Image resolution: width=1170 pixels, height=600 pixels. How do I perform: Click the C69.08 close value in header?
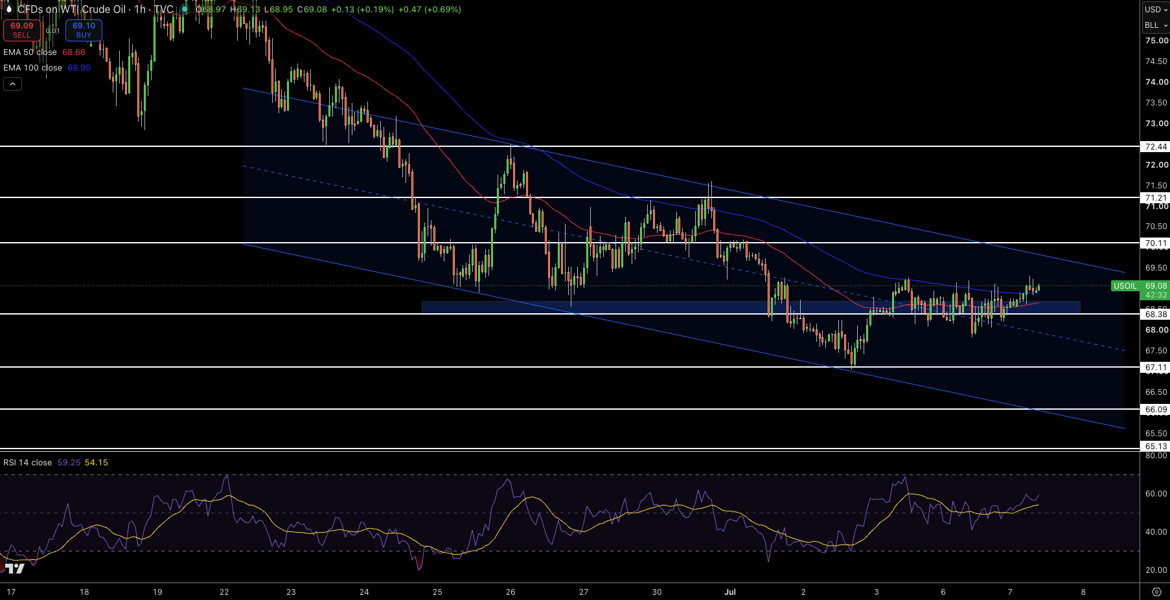click(x=312, y=9)
